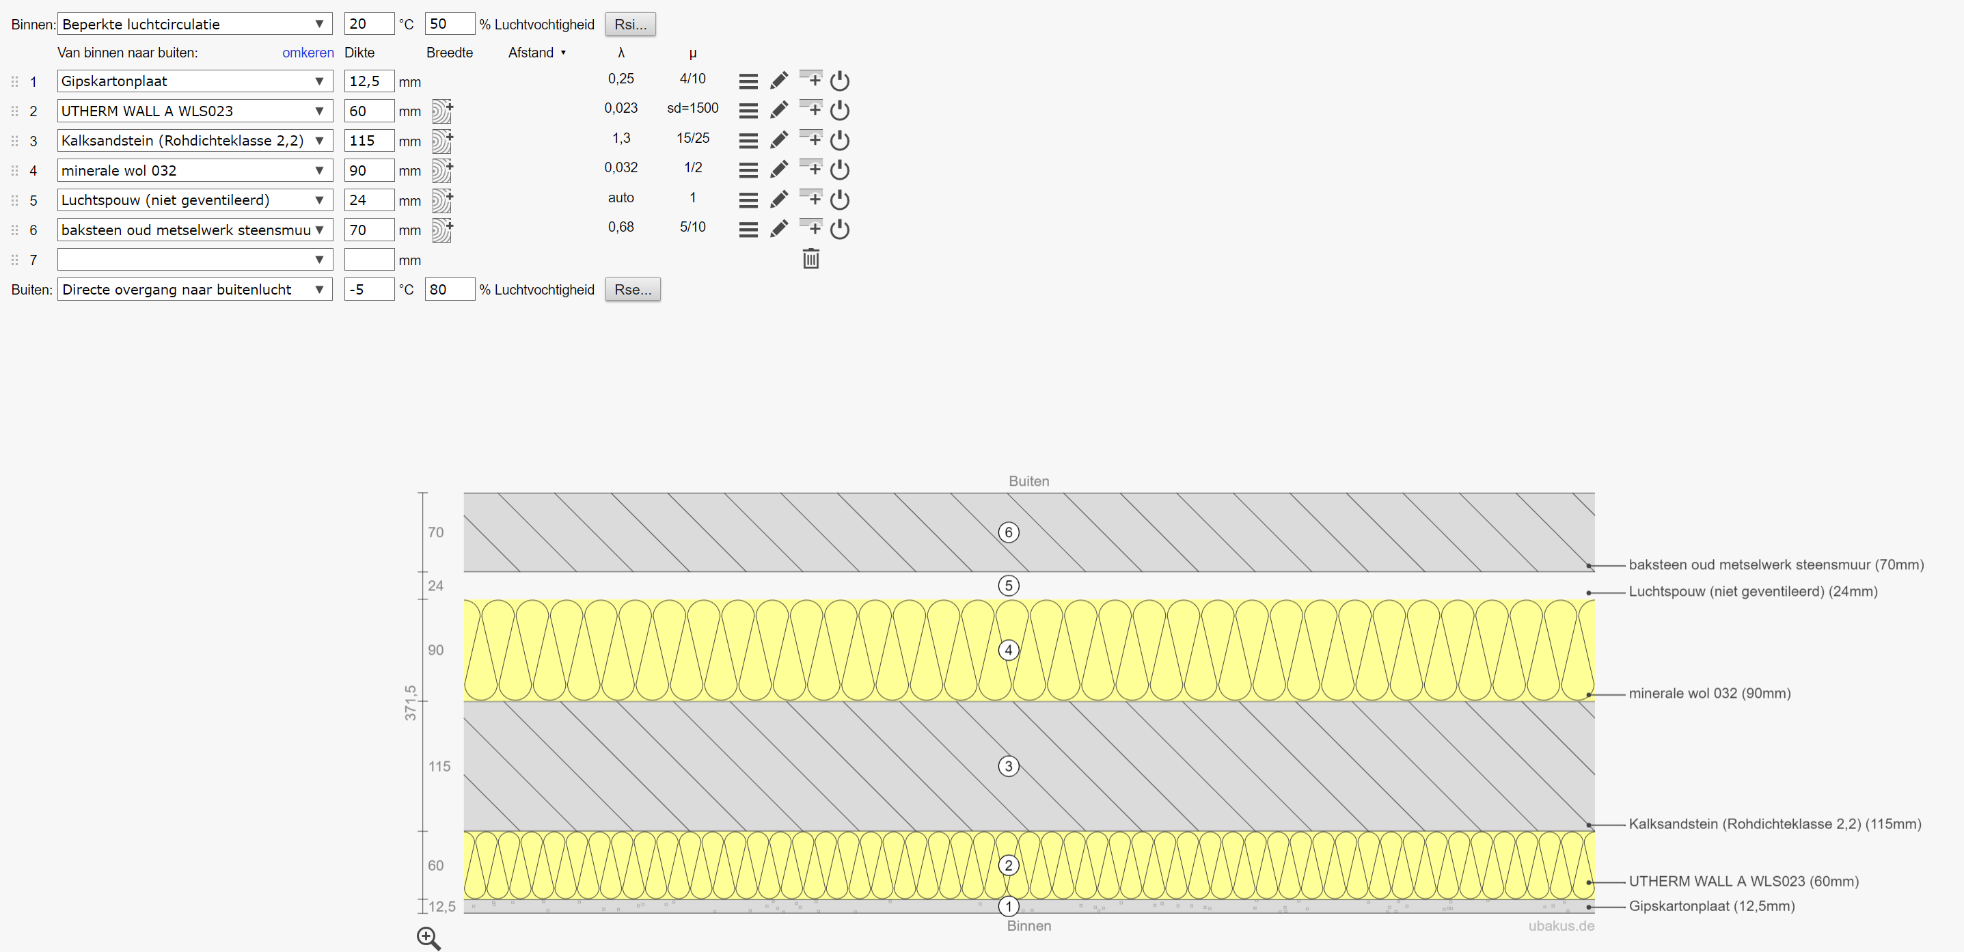This screenshot has height=952, width=1964.
Task: Disable the baksteen layer with its power button
Action: pos(840,229)
